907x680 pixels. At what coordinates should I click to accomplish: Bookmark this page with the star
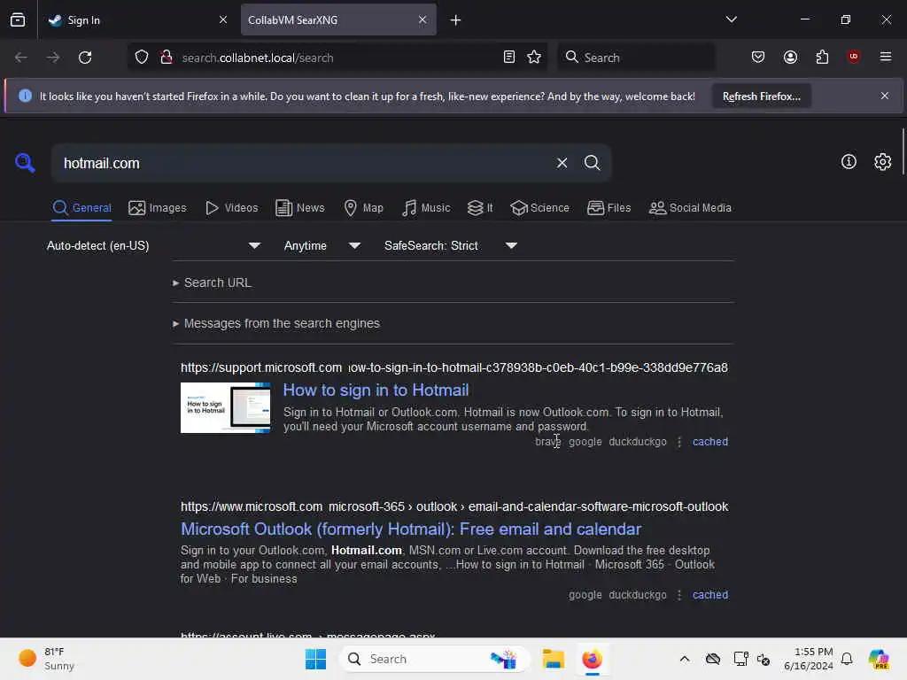click(534, 58)
